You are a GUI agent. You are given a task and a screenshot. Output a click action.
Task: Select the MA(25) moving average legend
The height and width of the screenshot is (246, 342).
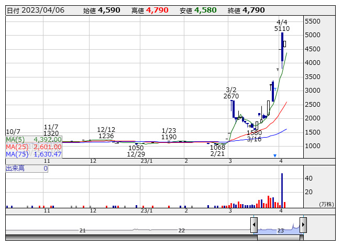coord(34,147)
